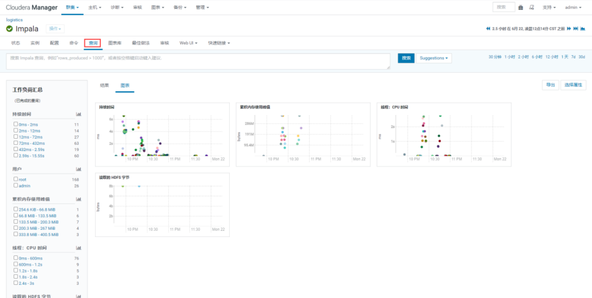Open the time range chart icon
Screen dimensions: 592x298
pyautogui.click(x=583, y=29)
